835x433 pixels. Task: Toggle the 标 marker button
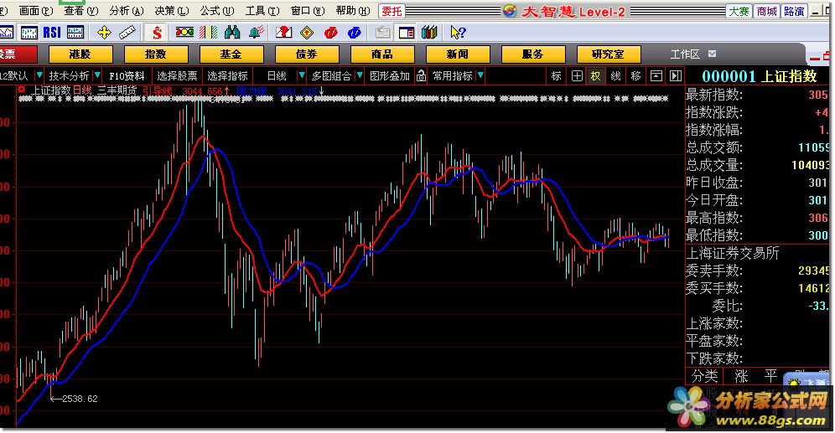pyautogui.click(x=557, y=76)
